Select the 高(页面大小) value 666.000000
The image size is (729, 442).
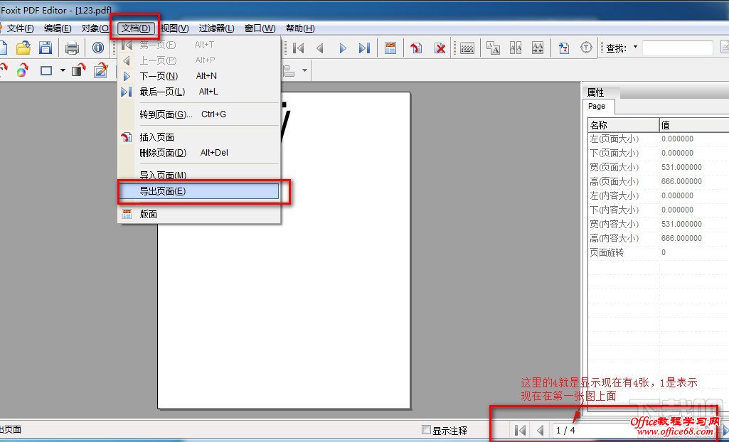pyautogui.click(x=681, y=181)
